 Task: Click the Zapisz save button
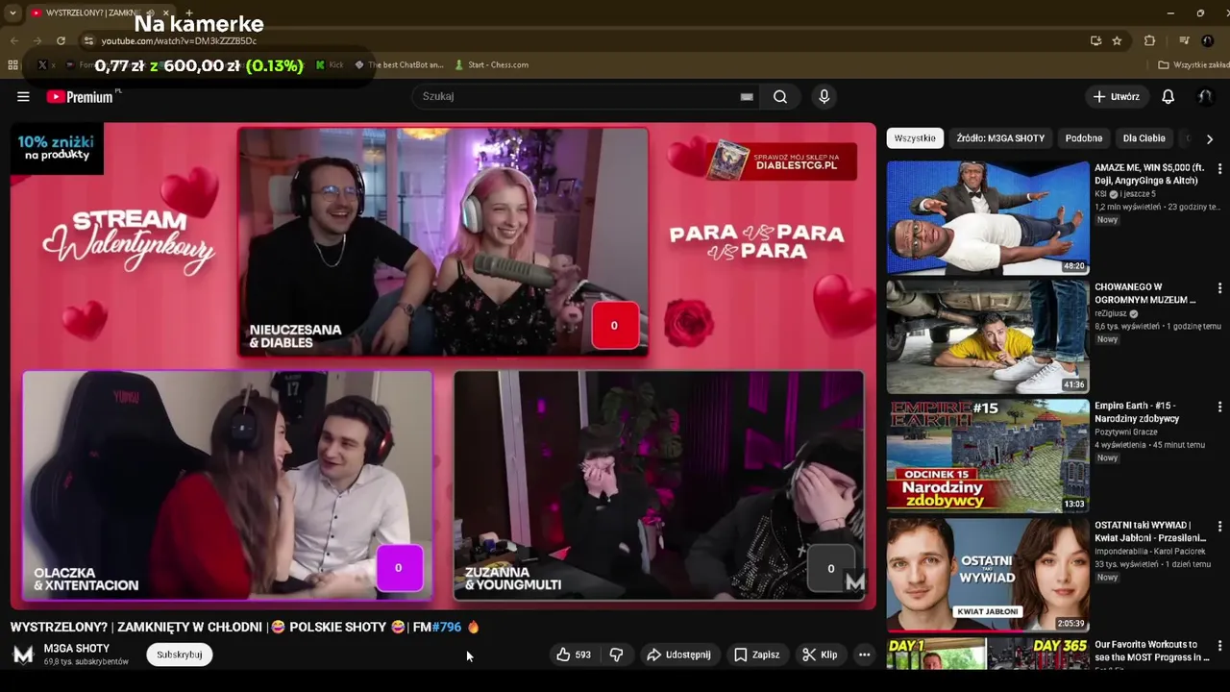pos(757,655)
